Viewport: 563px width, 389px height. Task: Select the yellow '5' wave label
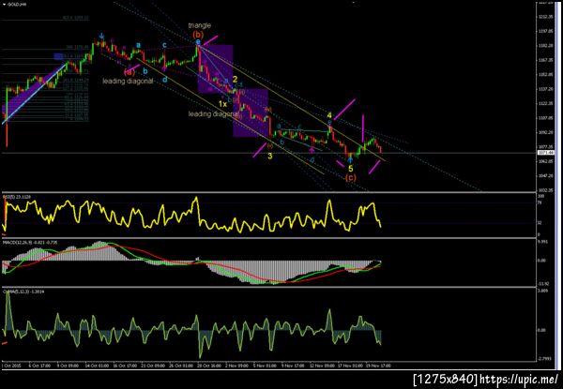pyautogui.click(x=351, y=168)
